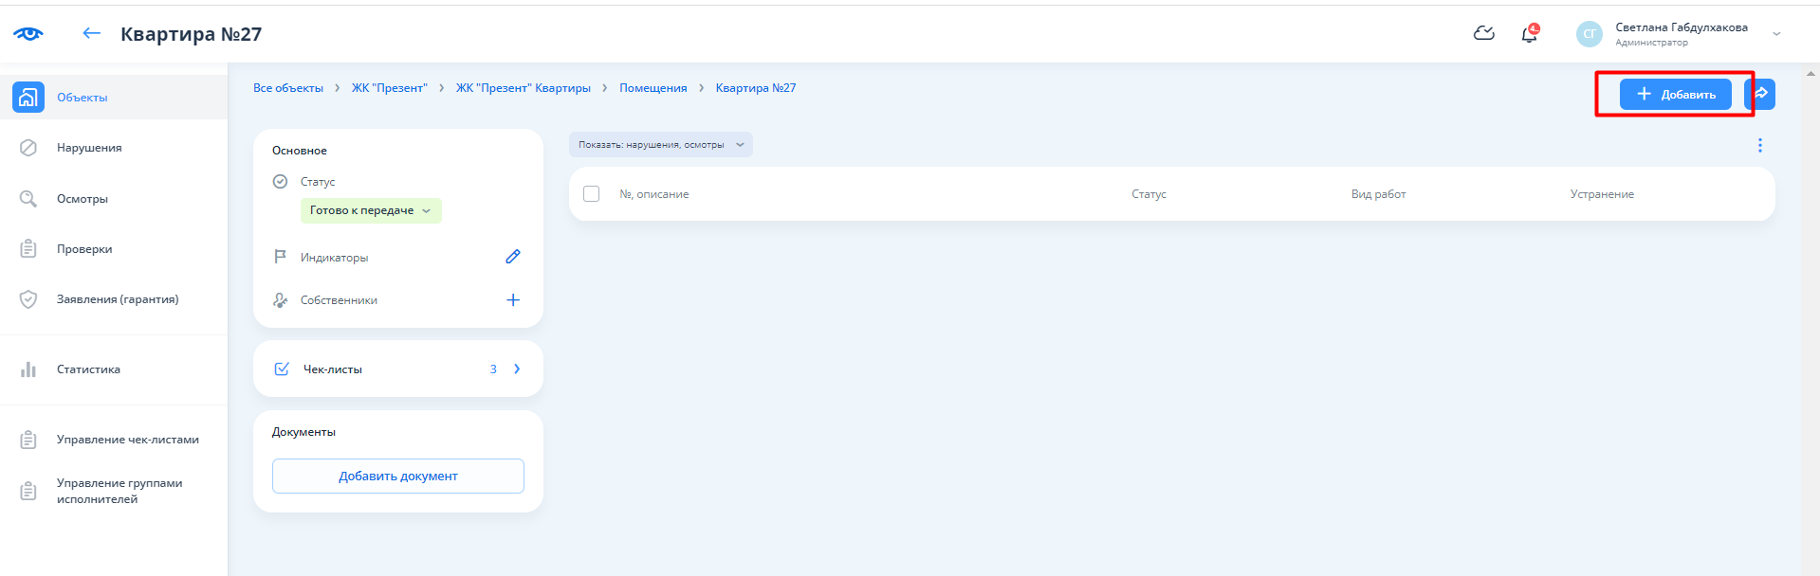This screenshot has width=1820, height=576.
Task: Click the eye logo in top-left
Action: (28, 34)
